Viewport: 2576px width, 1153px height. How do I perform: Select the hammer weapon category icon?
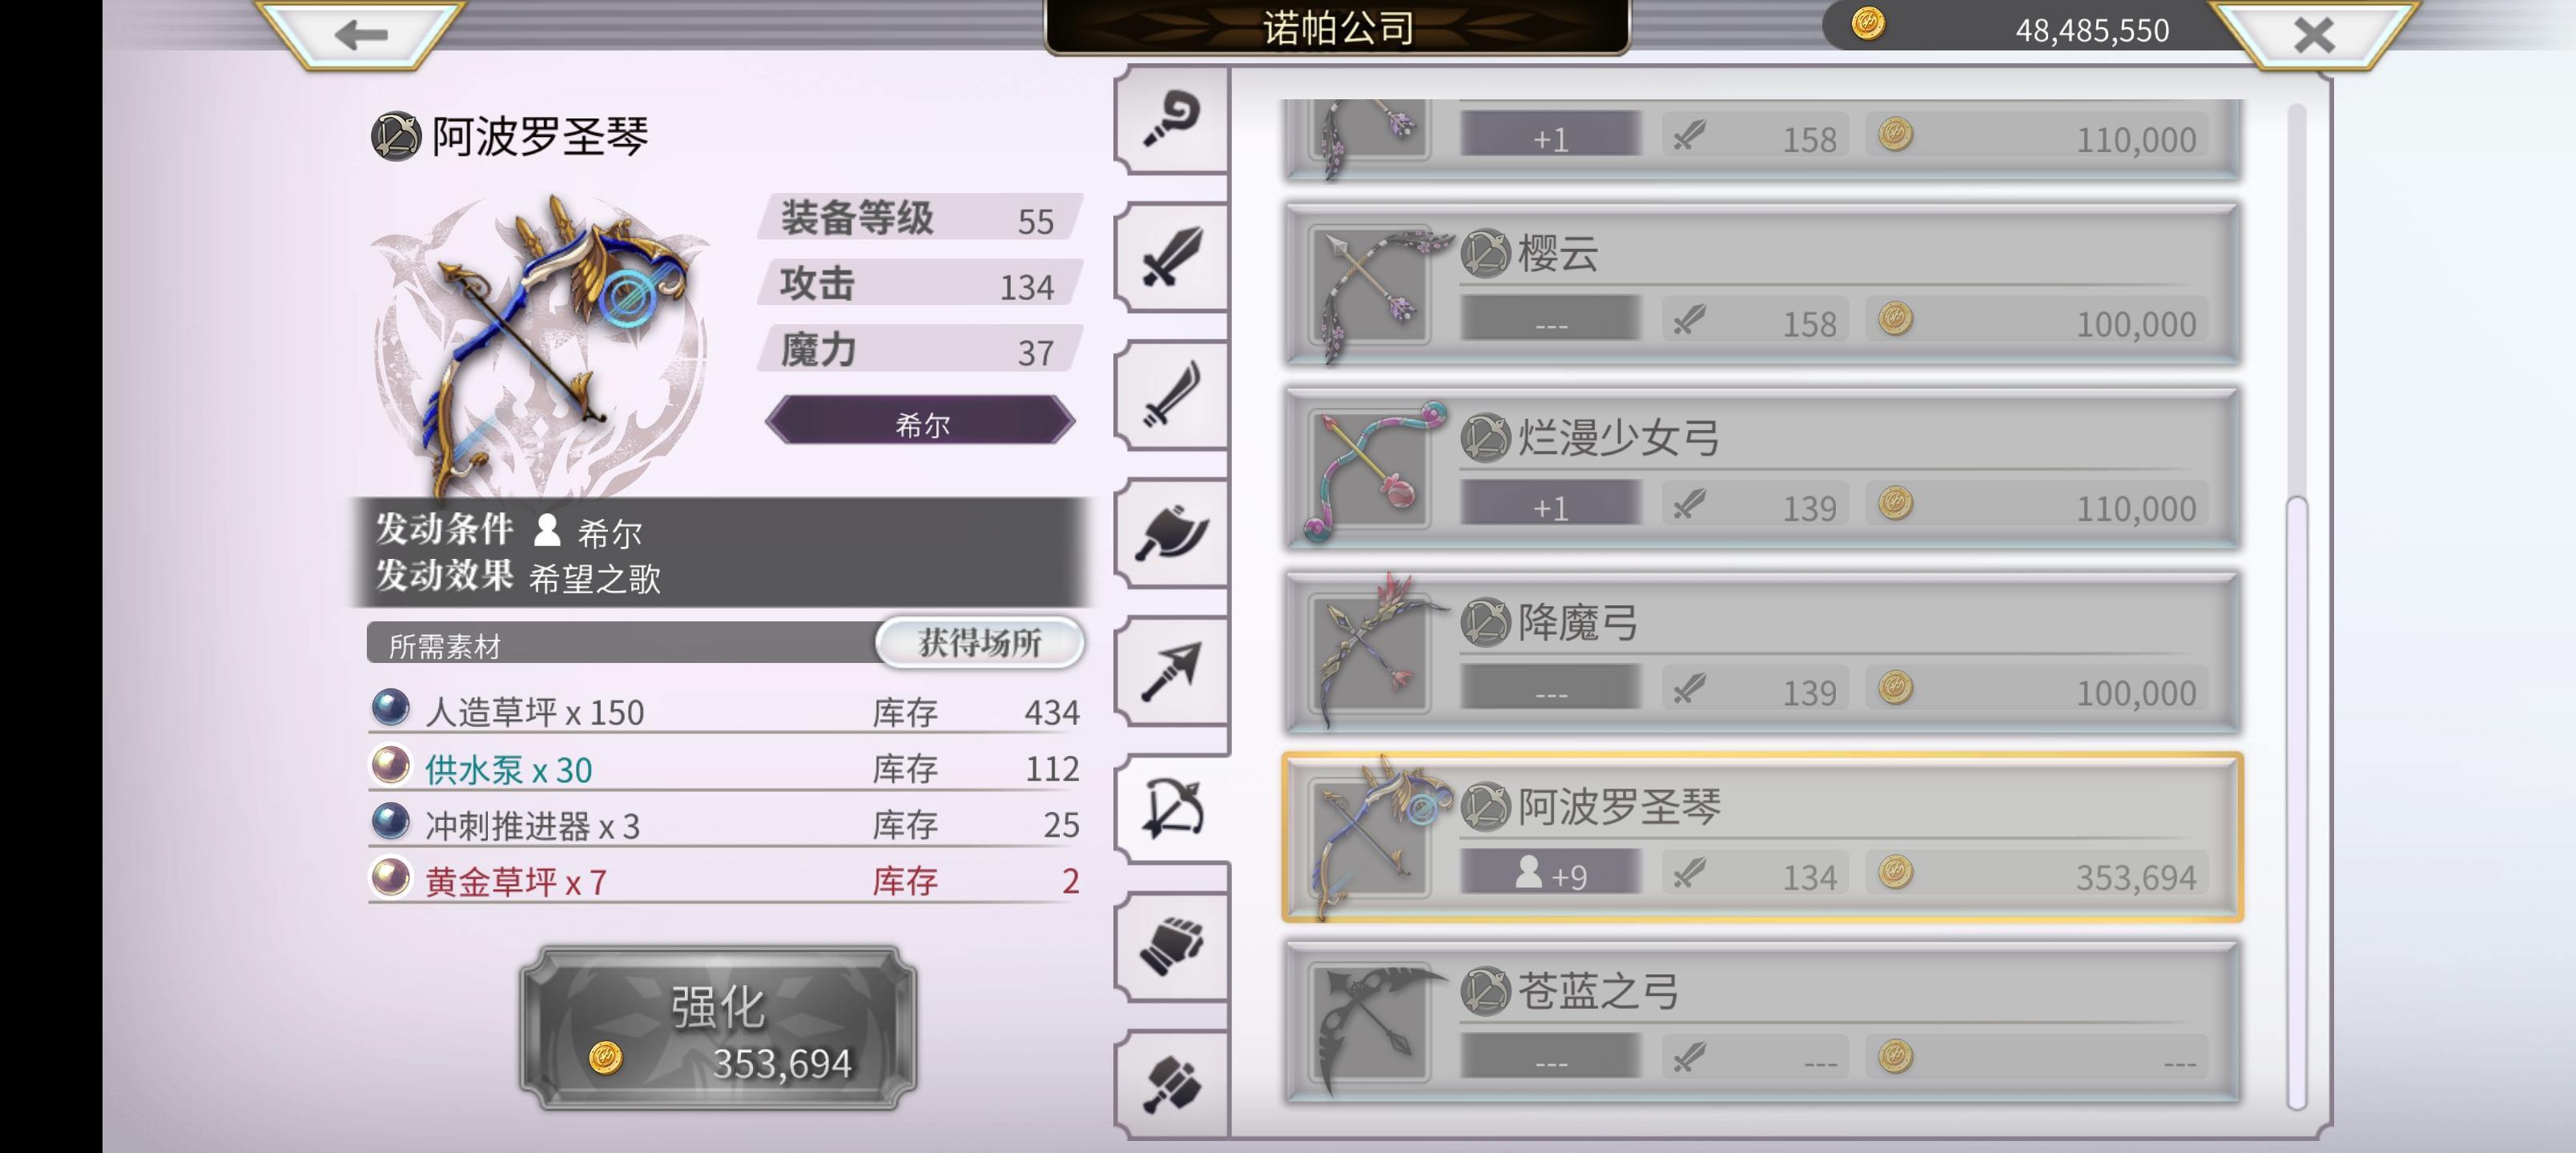click(x=1171, y=1084)
